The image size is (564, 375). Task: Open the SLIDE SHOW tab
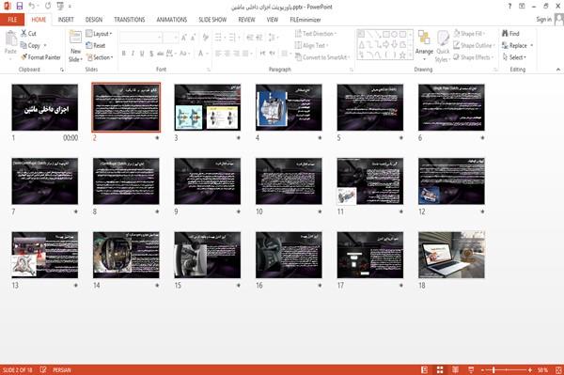[x=212, y=20]
